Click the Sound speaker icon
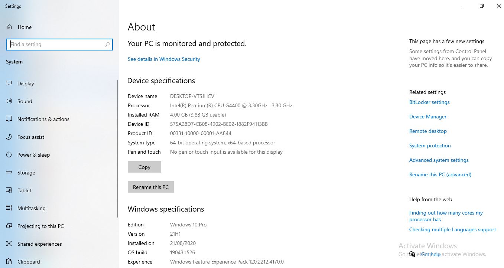This screenshot has width=504, height=268. pos(9,101)
